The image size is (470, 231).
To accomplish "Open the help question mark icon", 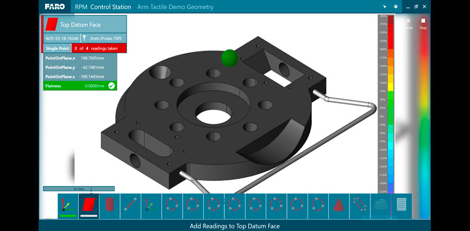I will pos(396,7).
